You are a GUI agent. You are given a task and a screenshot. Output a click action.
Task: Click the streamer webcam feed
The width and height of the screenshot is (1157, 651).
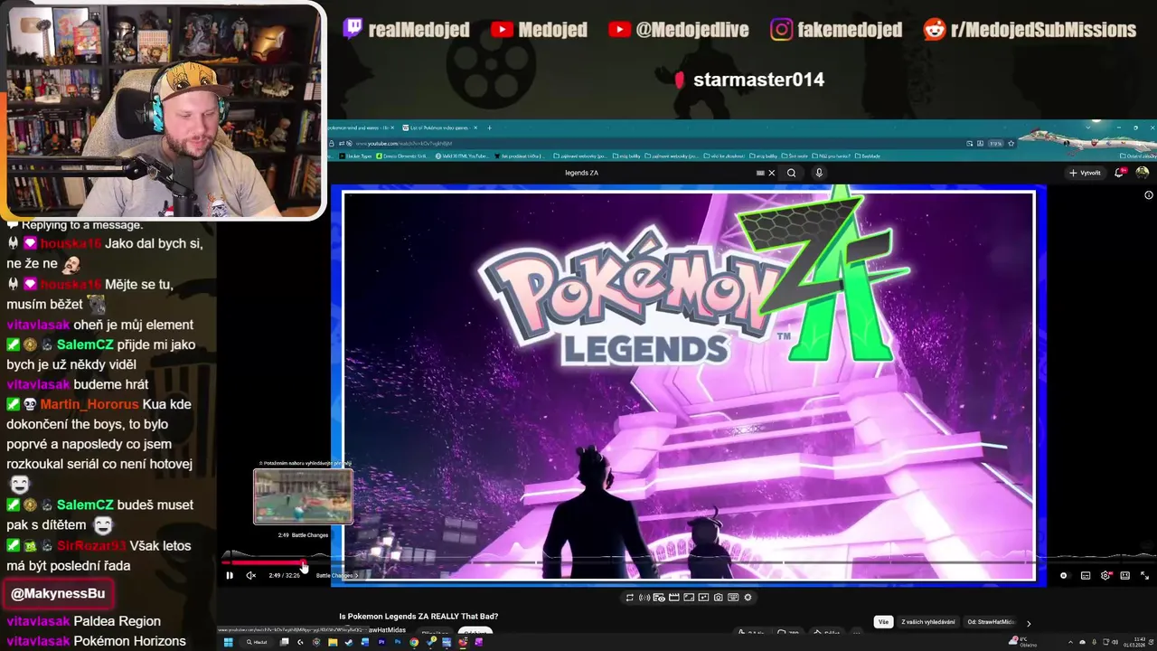pyautogui.click(x=164, y=110)
